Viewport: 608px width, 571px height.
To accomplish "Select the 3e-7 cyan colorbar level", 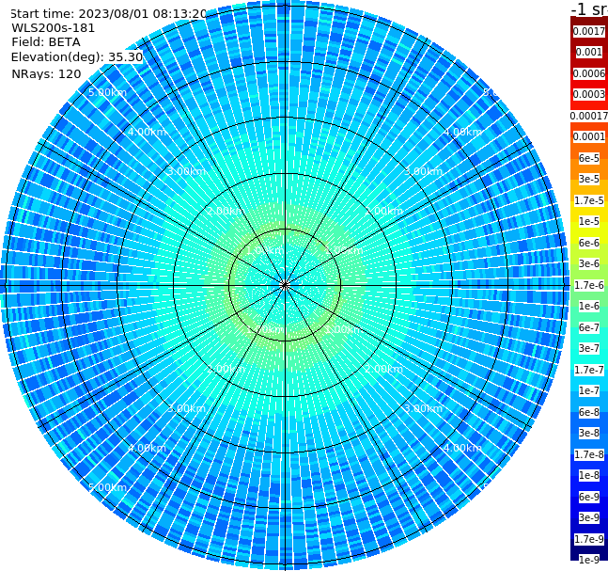I will click(x=589, y=348).
